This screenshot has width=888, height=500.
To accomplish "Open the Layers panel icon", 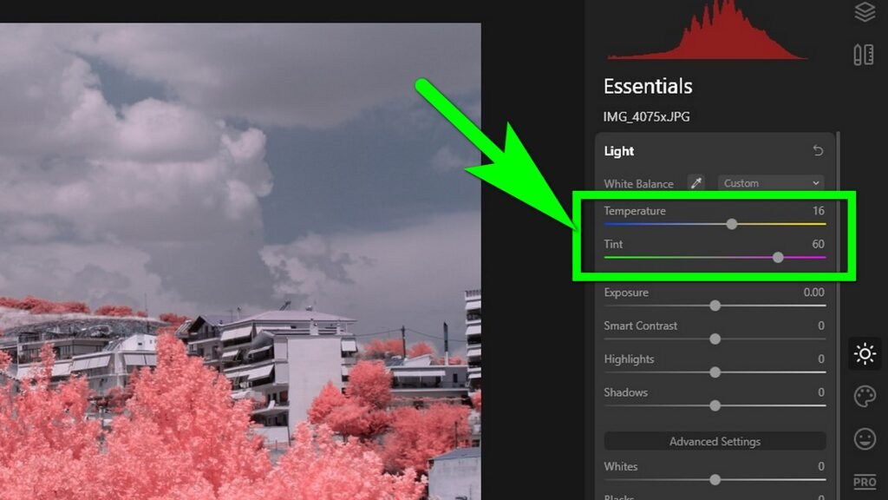I will coord(865,11).
